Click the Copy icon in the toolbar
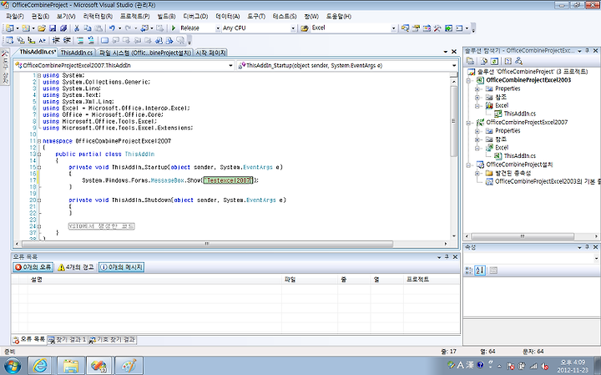The image size is (601, 375). (x=88, y=28)
